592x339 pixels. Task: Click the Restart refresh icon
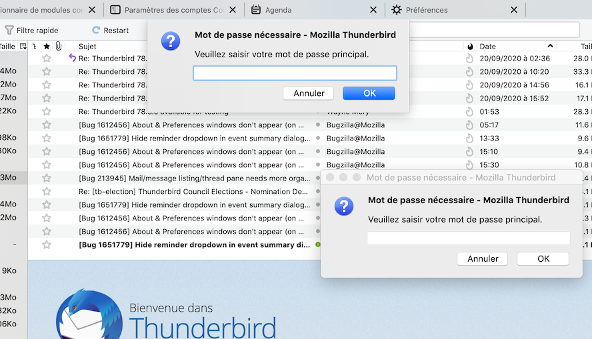[x=96, y=30]
